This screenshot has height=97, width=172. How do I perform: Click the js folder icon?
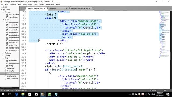[6, 58]
